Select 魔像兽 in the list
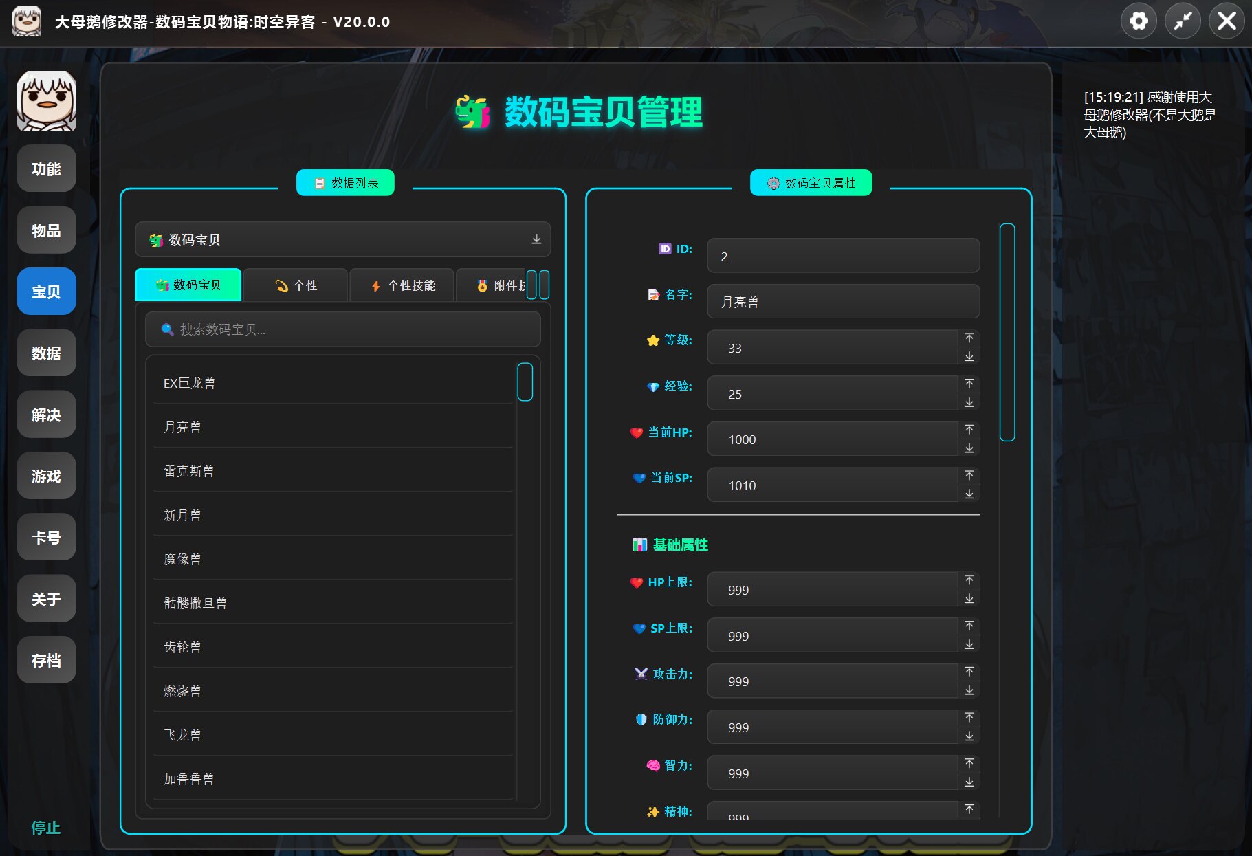This screenshot has width=1252, height=856. (x=333, y=559)
